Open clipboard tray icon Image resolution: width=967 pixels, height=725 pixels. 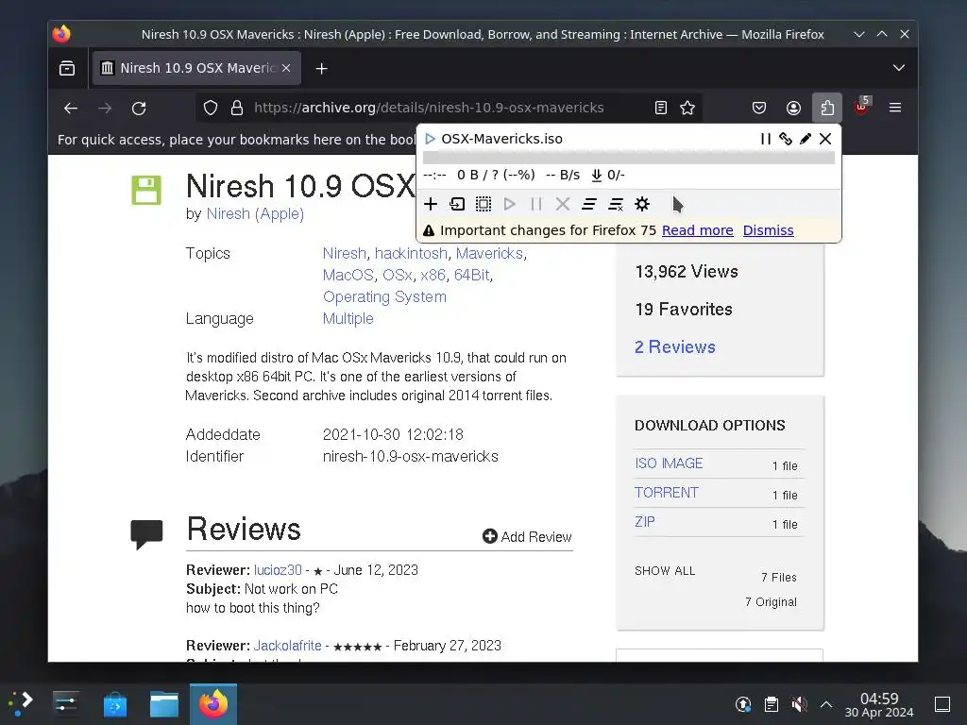(x=771, y=704)
